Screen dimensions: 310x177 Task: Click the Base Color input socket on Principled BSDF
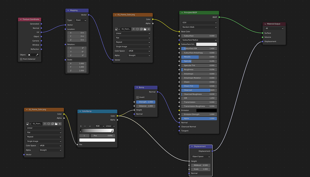179,32
